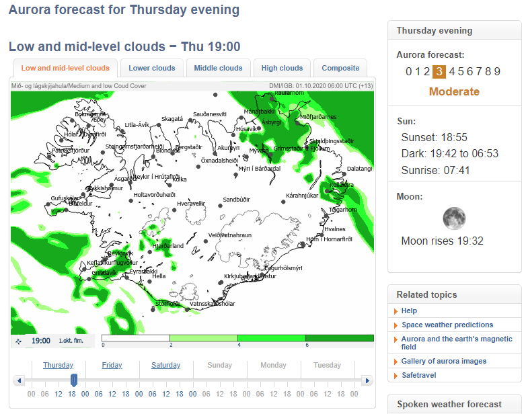526x414 pixels.
Task: Jump to Saturday on the timeline
Action: [165, 365]
